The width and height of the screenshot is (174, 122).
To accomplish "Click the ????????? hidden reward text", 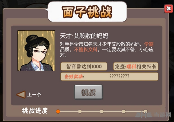I will coord(119,76).
